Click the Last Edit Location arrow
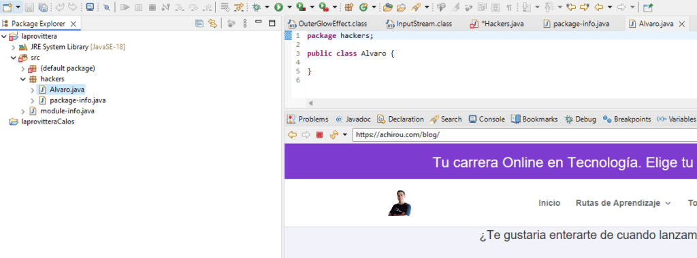 point(571,7)
